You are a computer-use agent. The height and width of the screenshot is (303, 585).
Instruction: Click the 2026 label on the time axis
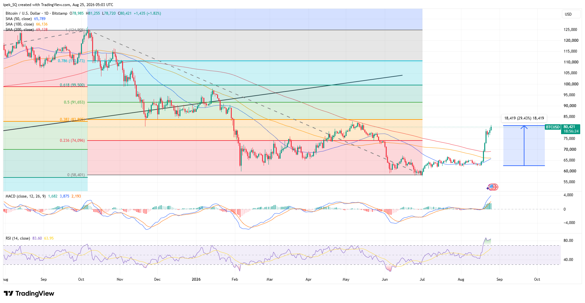[196, 279]
